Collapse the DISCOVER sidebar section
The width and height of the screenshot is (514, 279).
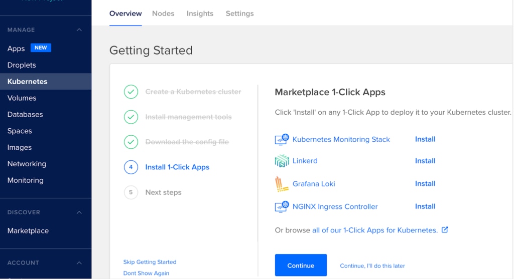pos(79,212)
